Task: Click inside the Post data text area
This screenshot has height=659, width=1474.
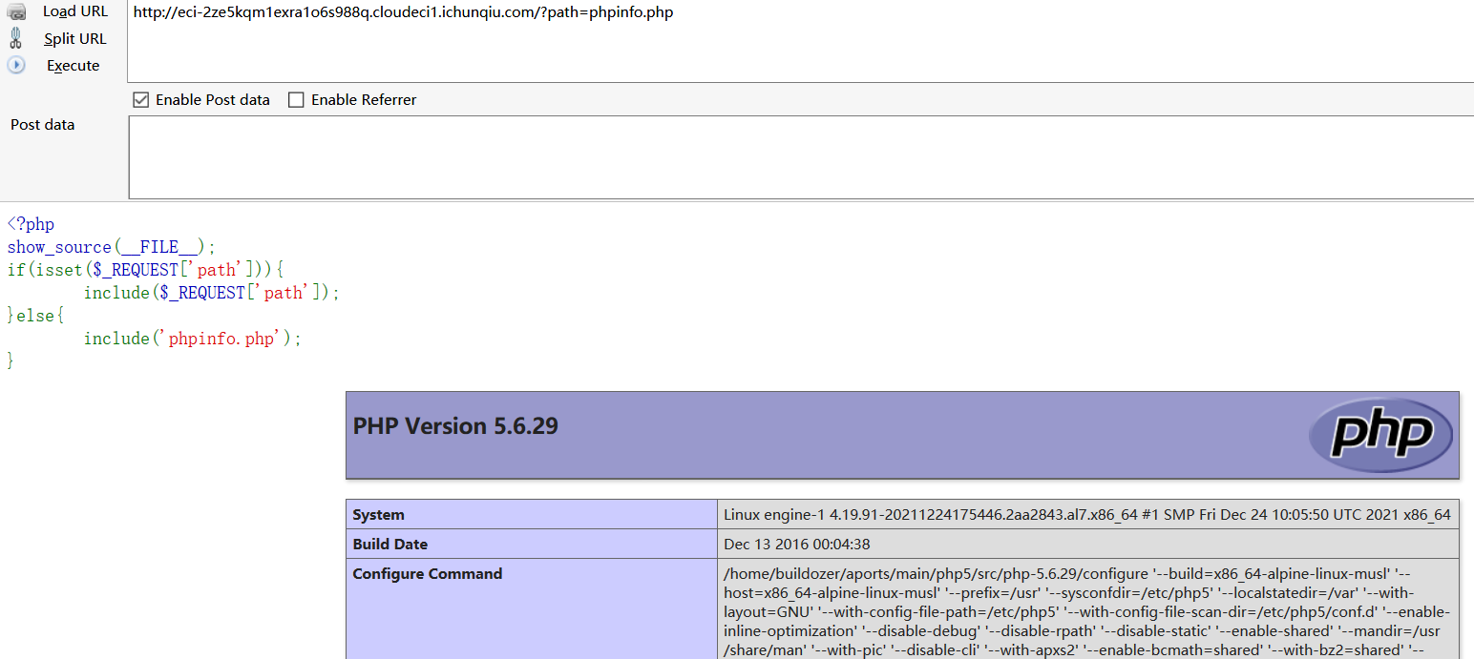Action: coord(800,157)
